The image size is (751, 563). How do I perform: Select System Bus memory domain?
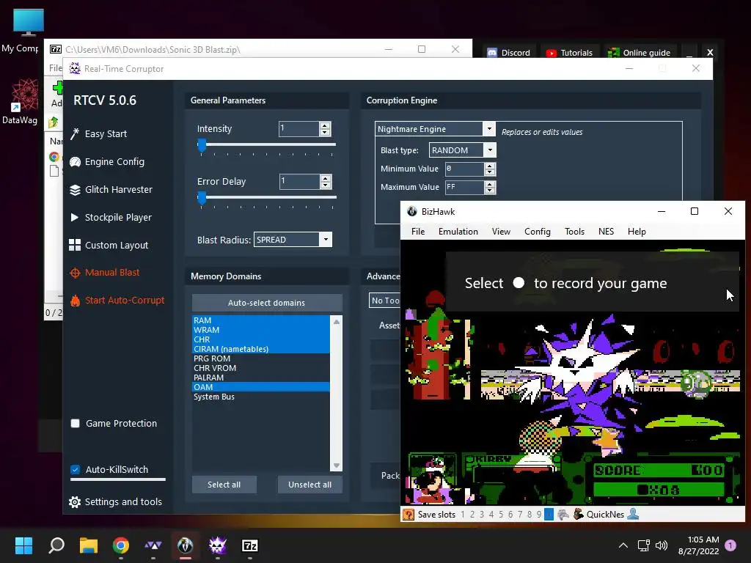(260, 397)
